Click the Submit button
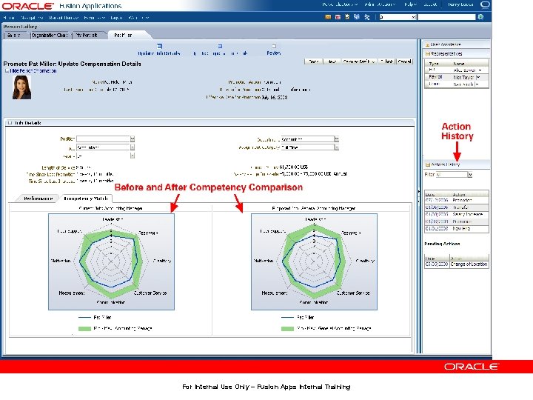The width and height of the screenshot is (533, 400). click(x=387, y=61)
